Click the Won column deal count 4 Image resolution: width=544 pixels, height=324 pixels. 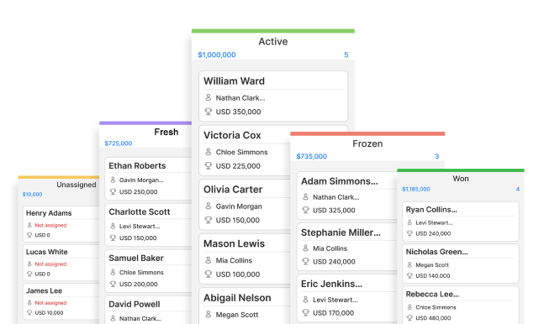tap(518, 189)
